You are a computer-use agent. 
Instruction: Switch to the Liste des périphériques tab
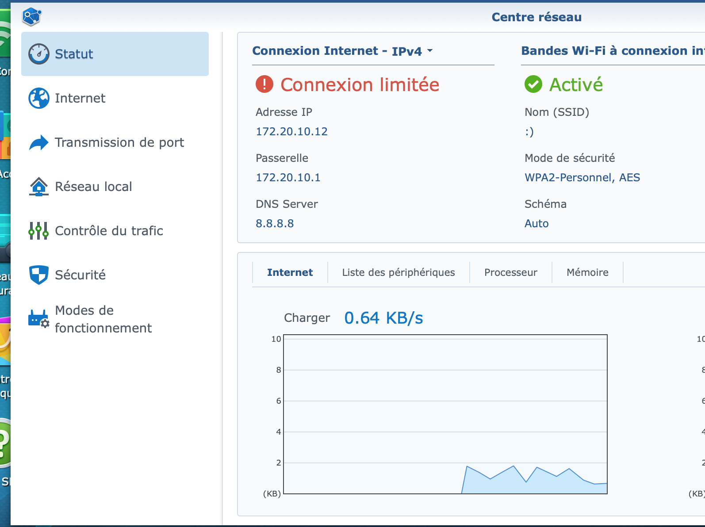click(398, 272)
